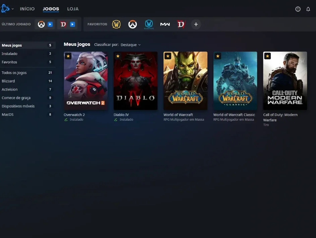
Task: Open the Battle.net logo menu
Action: (x=5, y=9)
